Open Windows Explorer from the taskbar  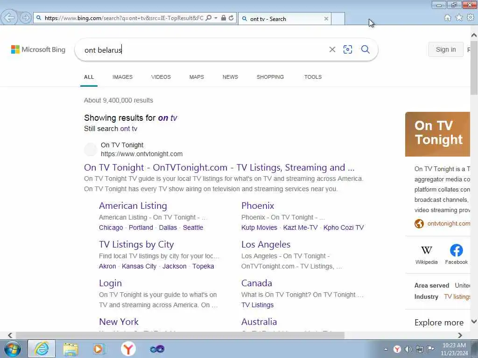click(x=71, y=349)
